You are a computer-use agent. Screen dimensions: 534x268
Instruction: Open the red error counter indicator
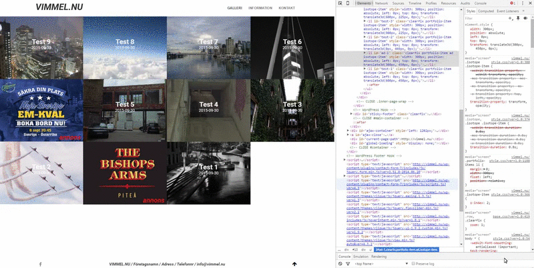pos(513,3)
